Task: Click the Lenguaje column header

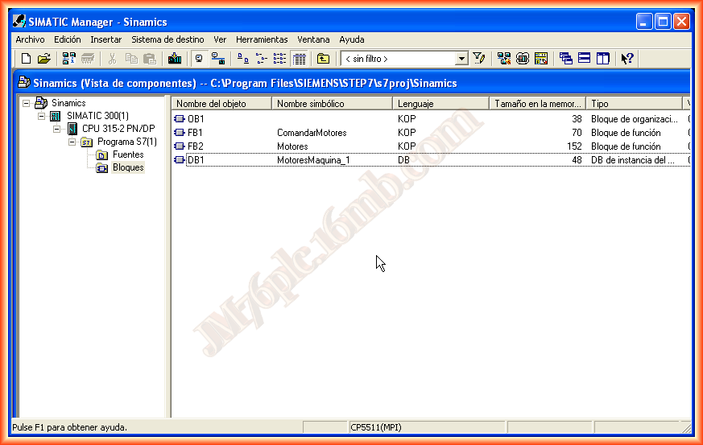Action: coord(440,104)
